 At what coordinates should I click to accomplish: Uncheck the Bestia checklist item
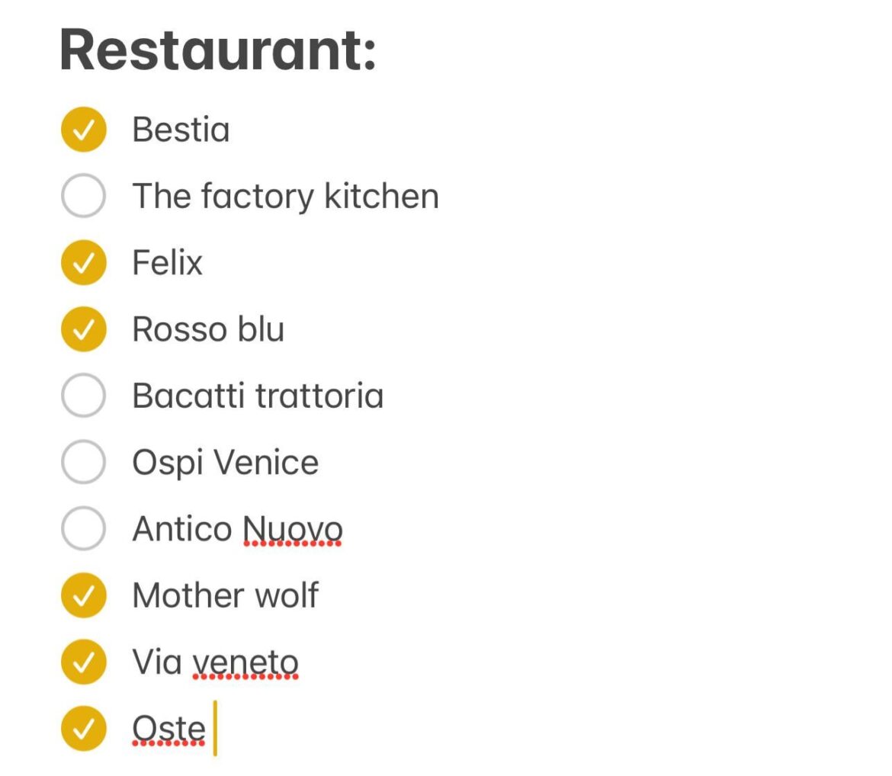click(x=82, y=129)
